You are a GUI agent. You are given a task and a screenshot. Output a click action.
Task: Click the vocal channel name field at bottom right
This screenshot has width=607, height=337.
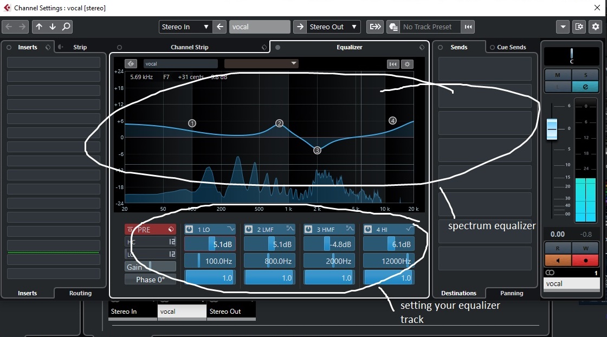571,283
